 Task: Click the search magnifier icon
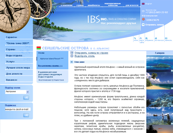pyautogui.click(x=135, y=38)
